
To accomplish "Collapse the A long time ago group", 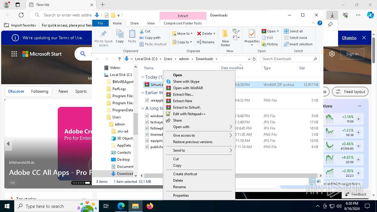I will (x=143, y=108).
